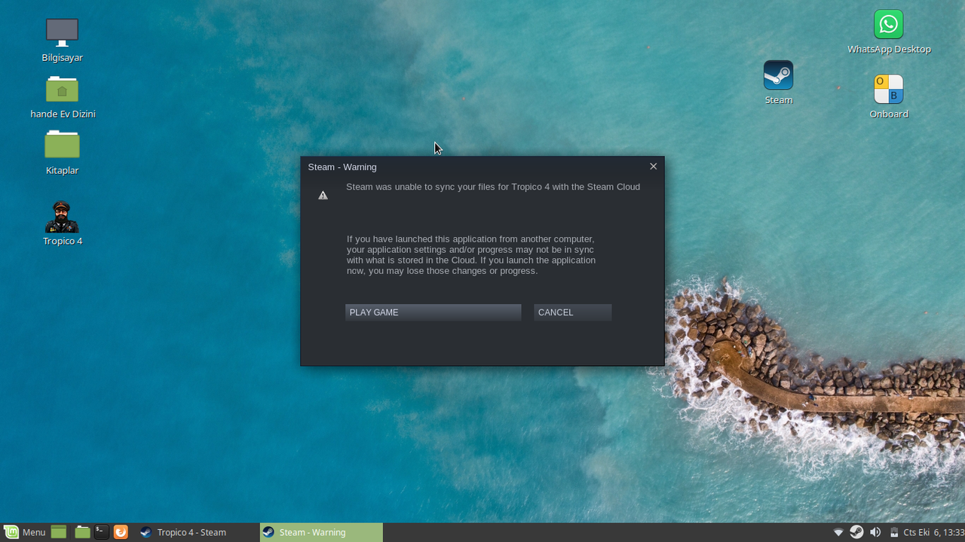Select the Steam desktop shortcut

pos(778,83)
